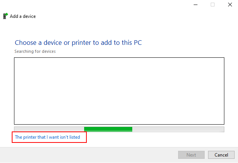Image resolution: width=238 pixels, height=163 pixels.
Task: Open 'The printer that I want isn't listed'
Action: click(x=47, y=137)
